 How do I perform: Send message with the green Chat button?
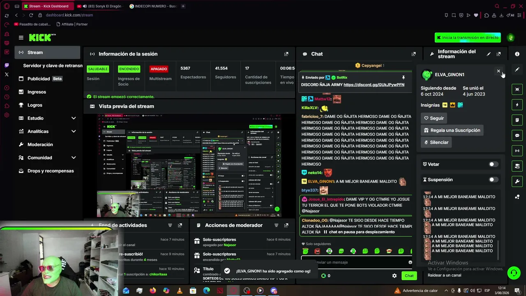(409, 276)
